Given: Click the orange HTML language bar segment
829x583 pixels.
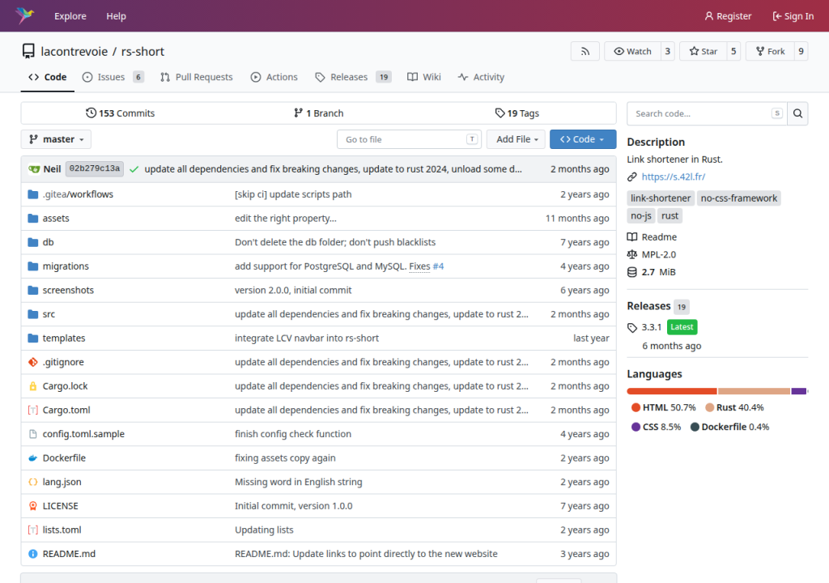Looking at the screenshot, I should pyautogui.click(x=671, y=391).
